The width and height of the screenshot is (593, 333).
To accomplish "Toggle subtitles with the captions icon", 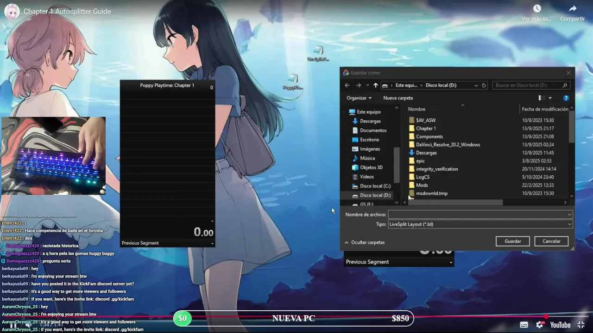I will pos(524,325).
